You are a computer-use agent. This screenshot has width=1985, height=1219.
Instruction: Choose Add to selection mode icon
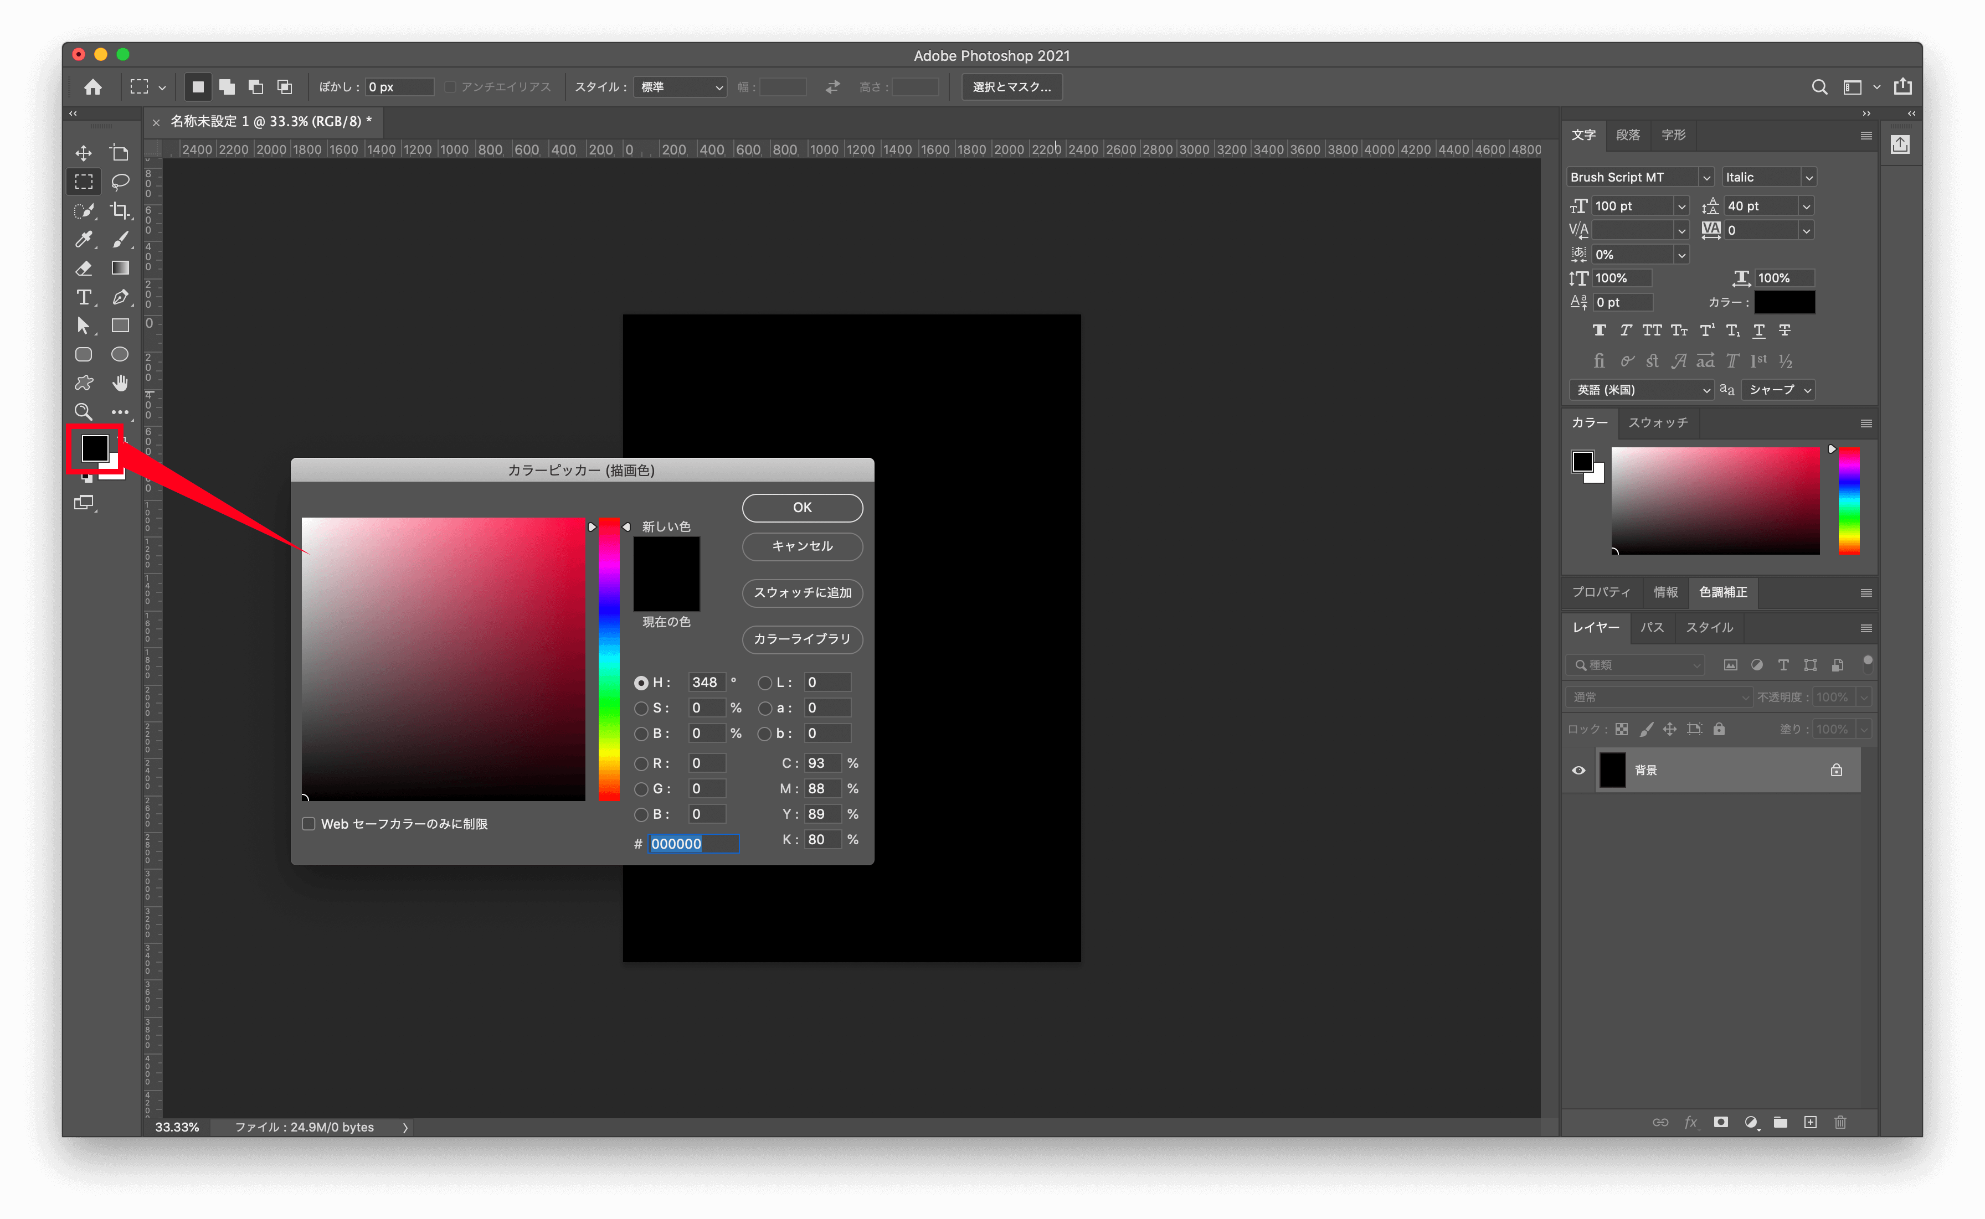(227, 87)
